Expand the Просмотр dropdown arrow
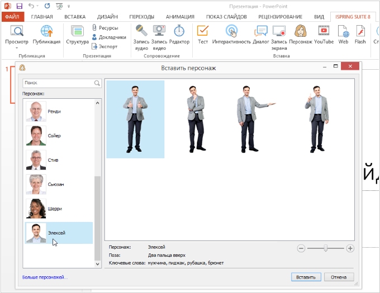Screen dimensions: 380x293 tap(17, 48)
